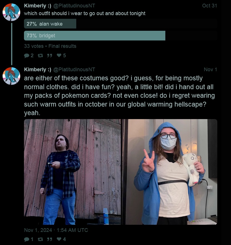Click the first tweet's quote icon
Viewport: 231px width, 245px height.
tap(50, 56)
